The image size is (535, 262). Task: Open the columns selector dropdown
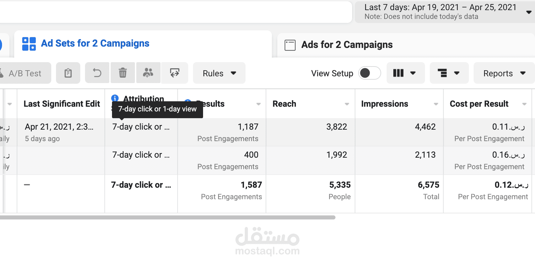tap(406, 73)
